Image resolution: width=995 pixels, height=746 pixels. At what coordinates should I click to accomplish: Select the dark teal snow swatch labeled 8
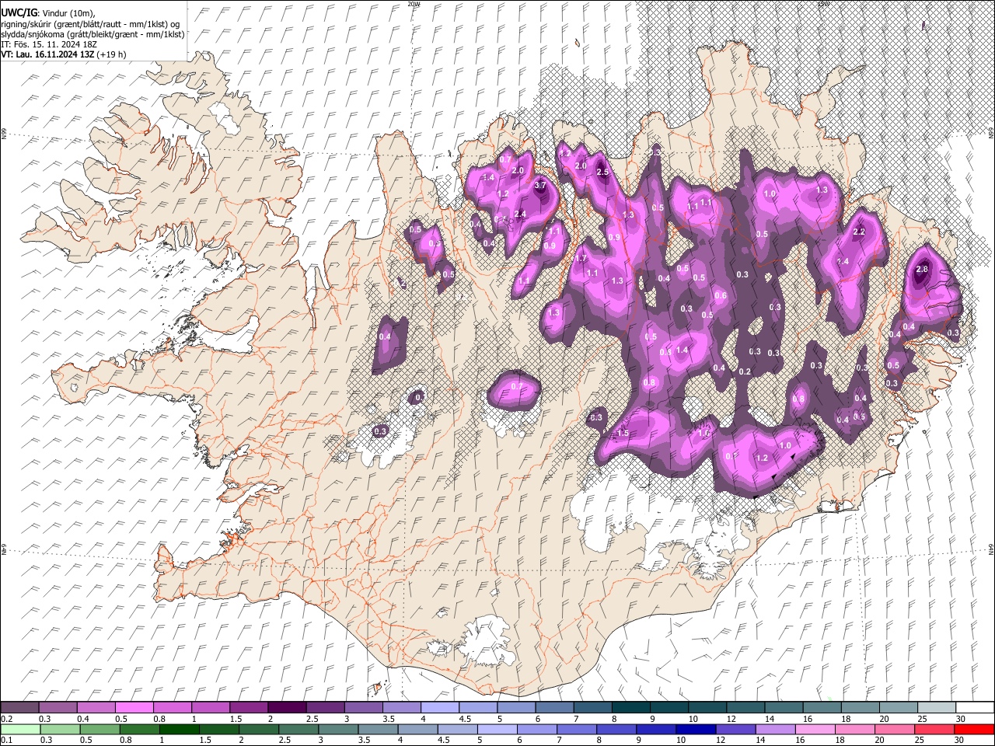coord(630,708)
